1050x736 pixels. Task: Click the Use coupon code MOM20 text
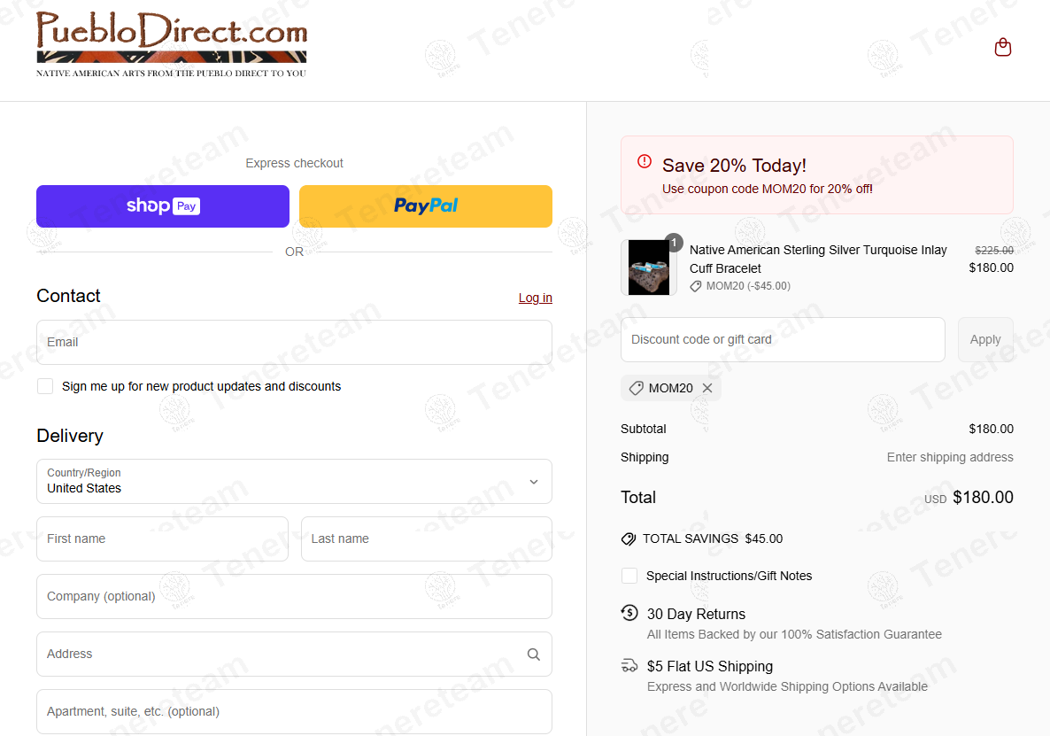tap(768, 189)
